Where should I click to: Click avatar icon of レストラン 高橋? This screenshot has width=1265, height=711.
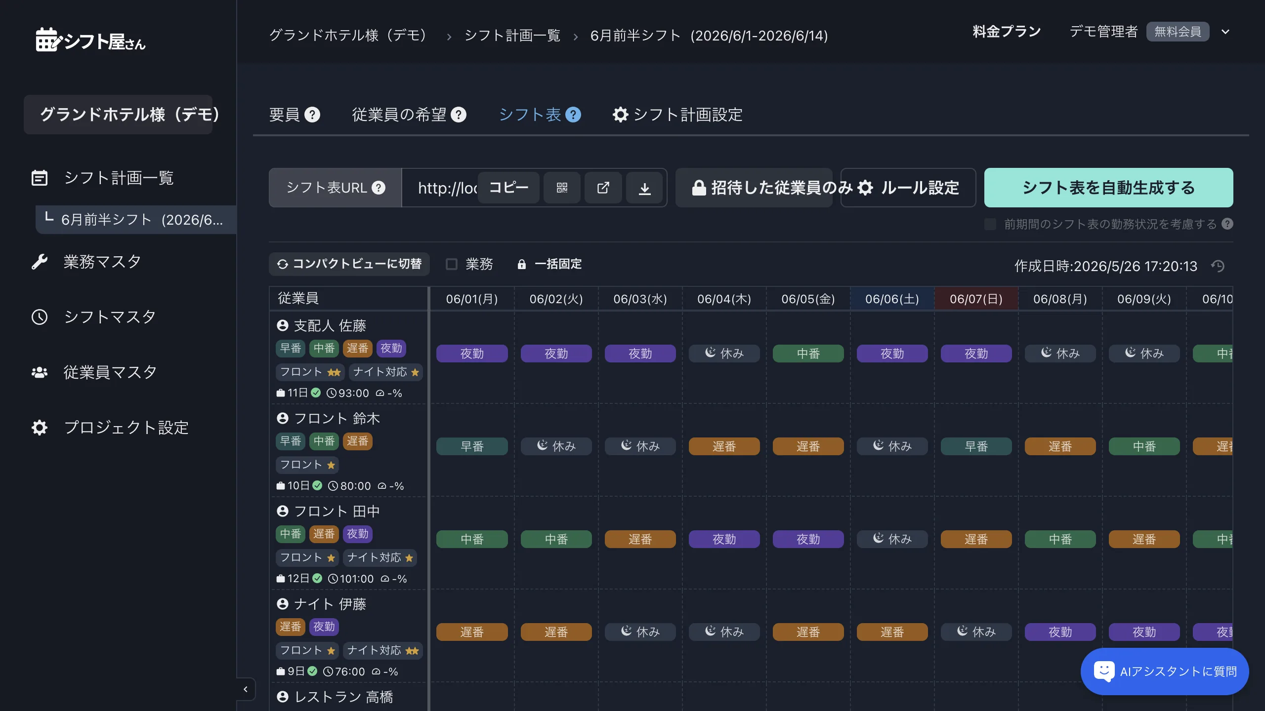(x=283, y=697)
